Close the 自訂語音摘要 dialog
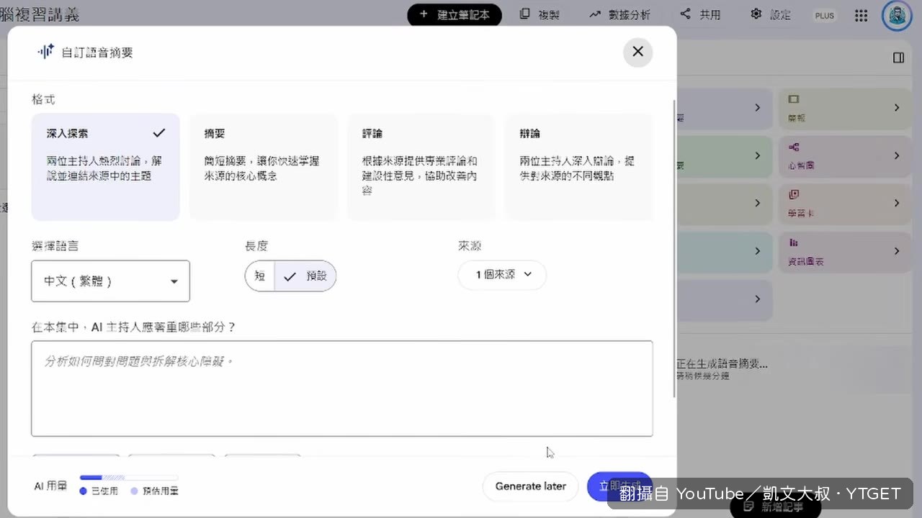 637,52
